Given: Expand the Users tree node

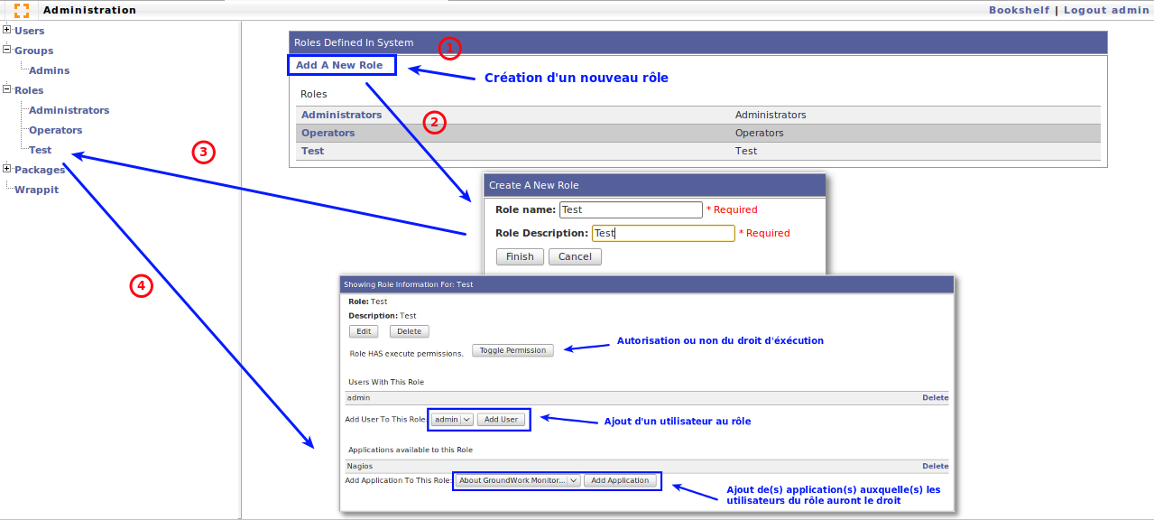Looking at the screenshot, I should (x=7, y=30).
